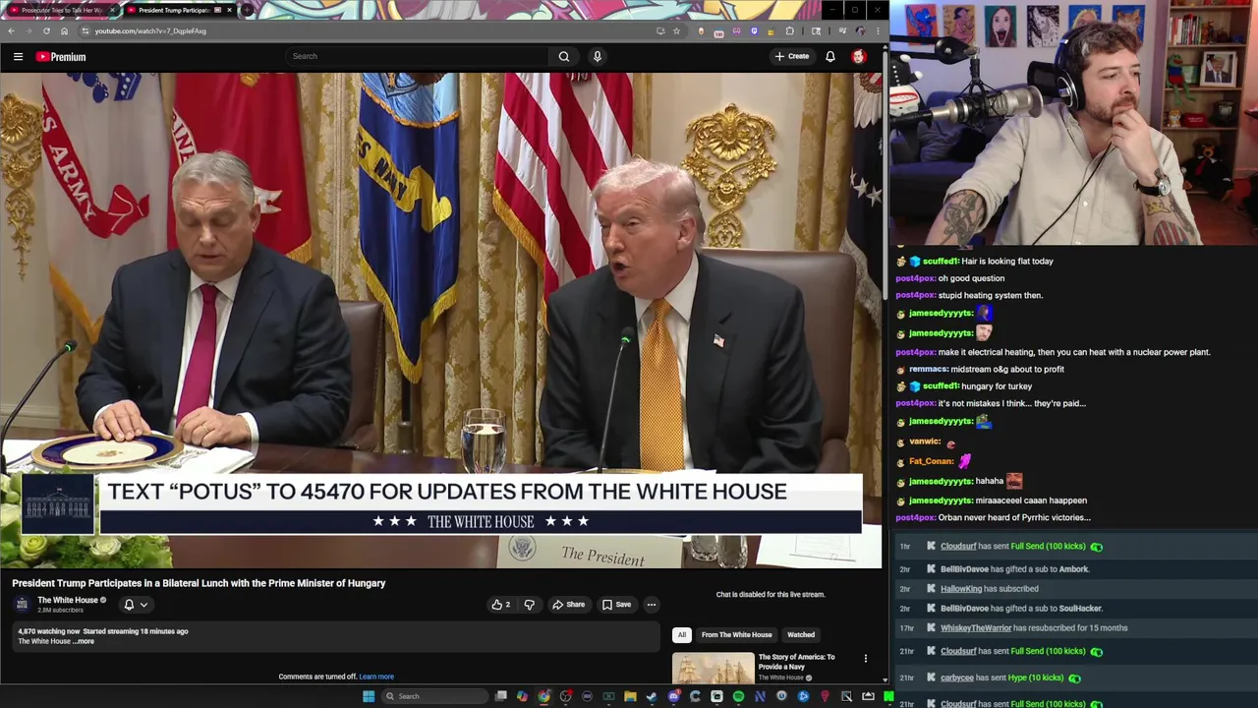Image resolution: width=1258 pixels, height=708 pixels.
Task: Open options for The Story of America video
Action: pyautogui.click(x=866, y=658)
